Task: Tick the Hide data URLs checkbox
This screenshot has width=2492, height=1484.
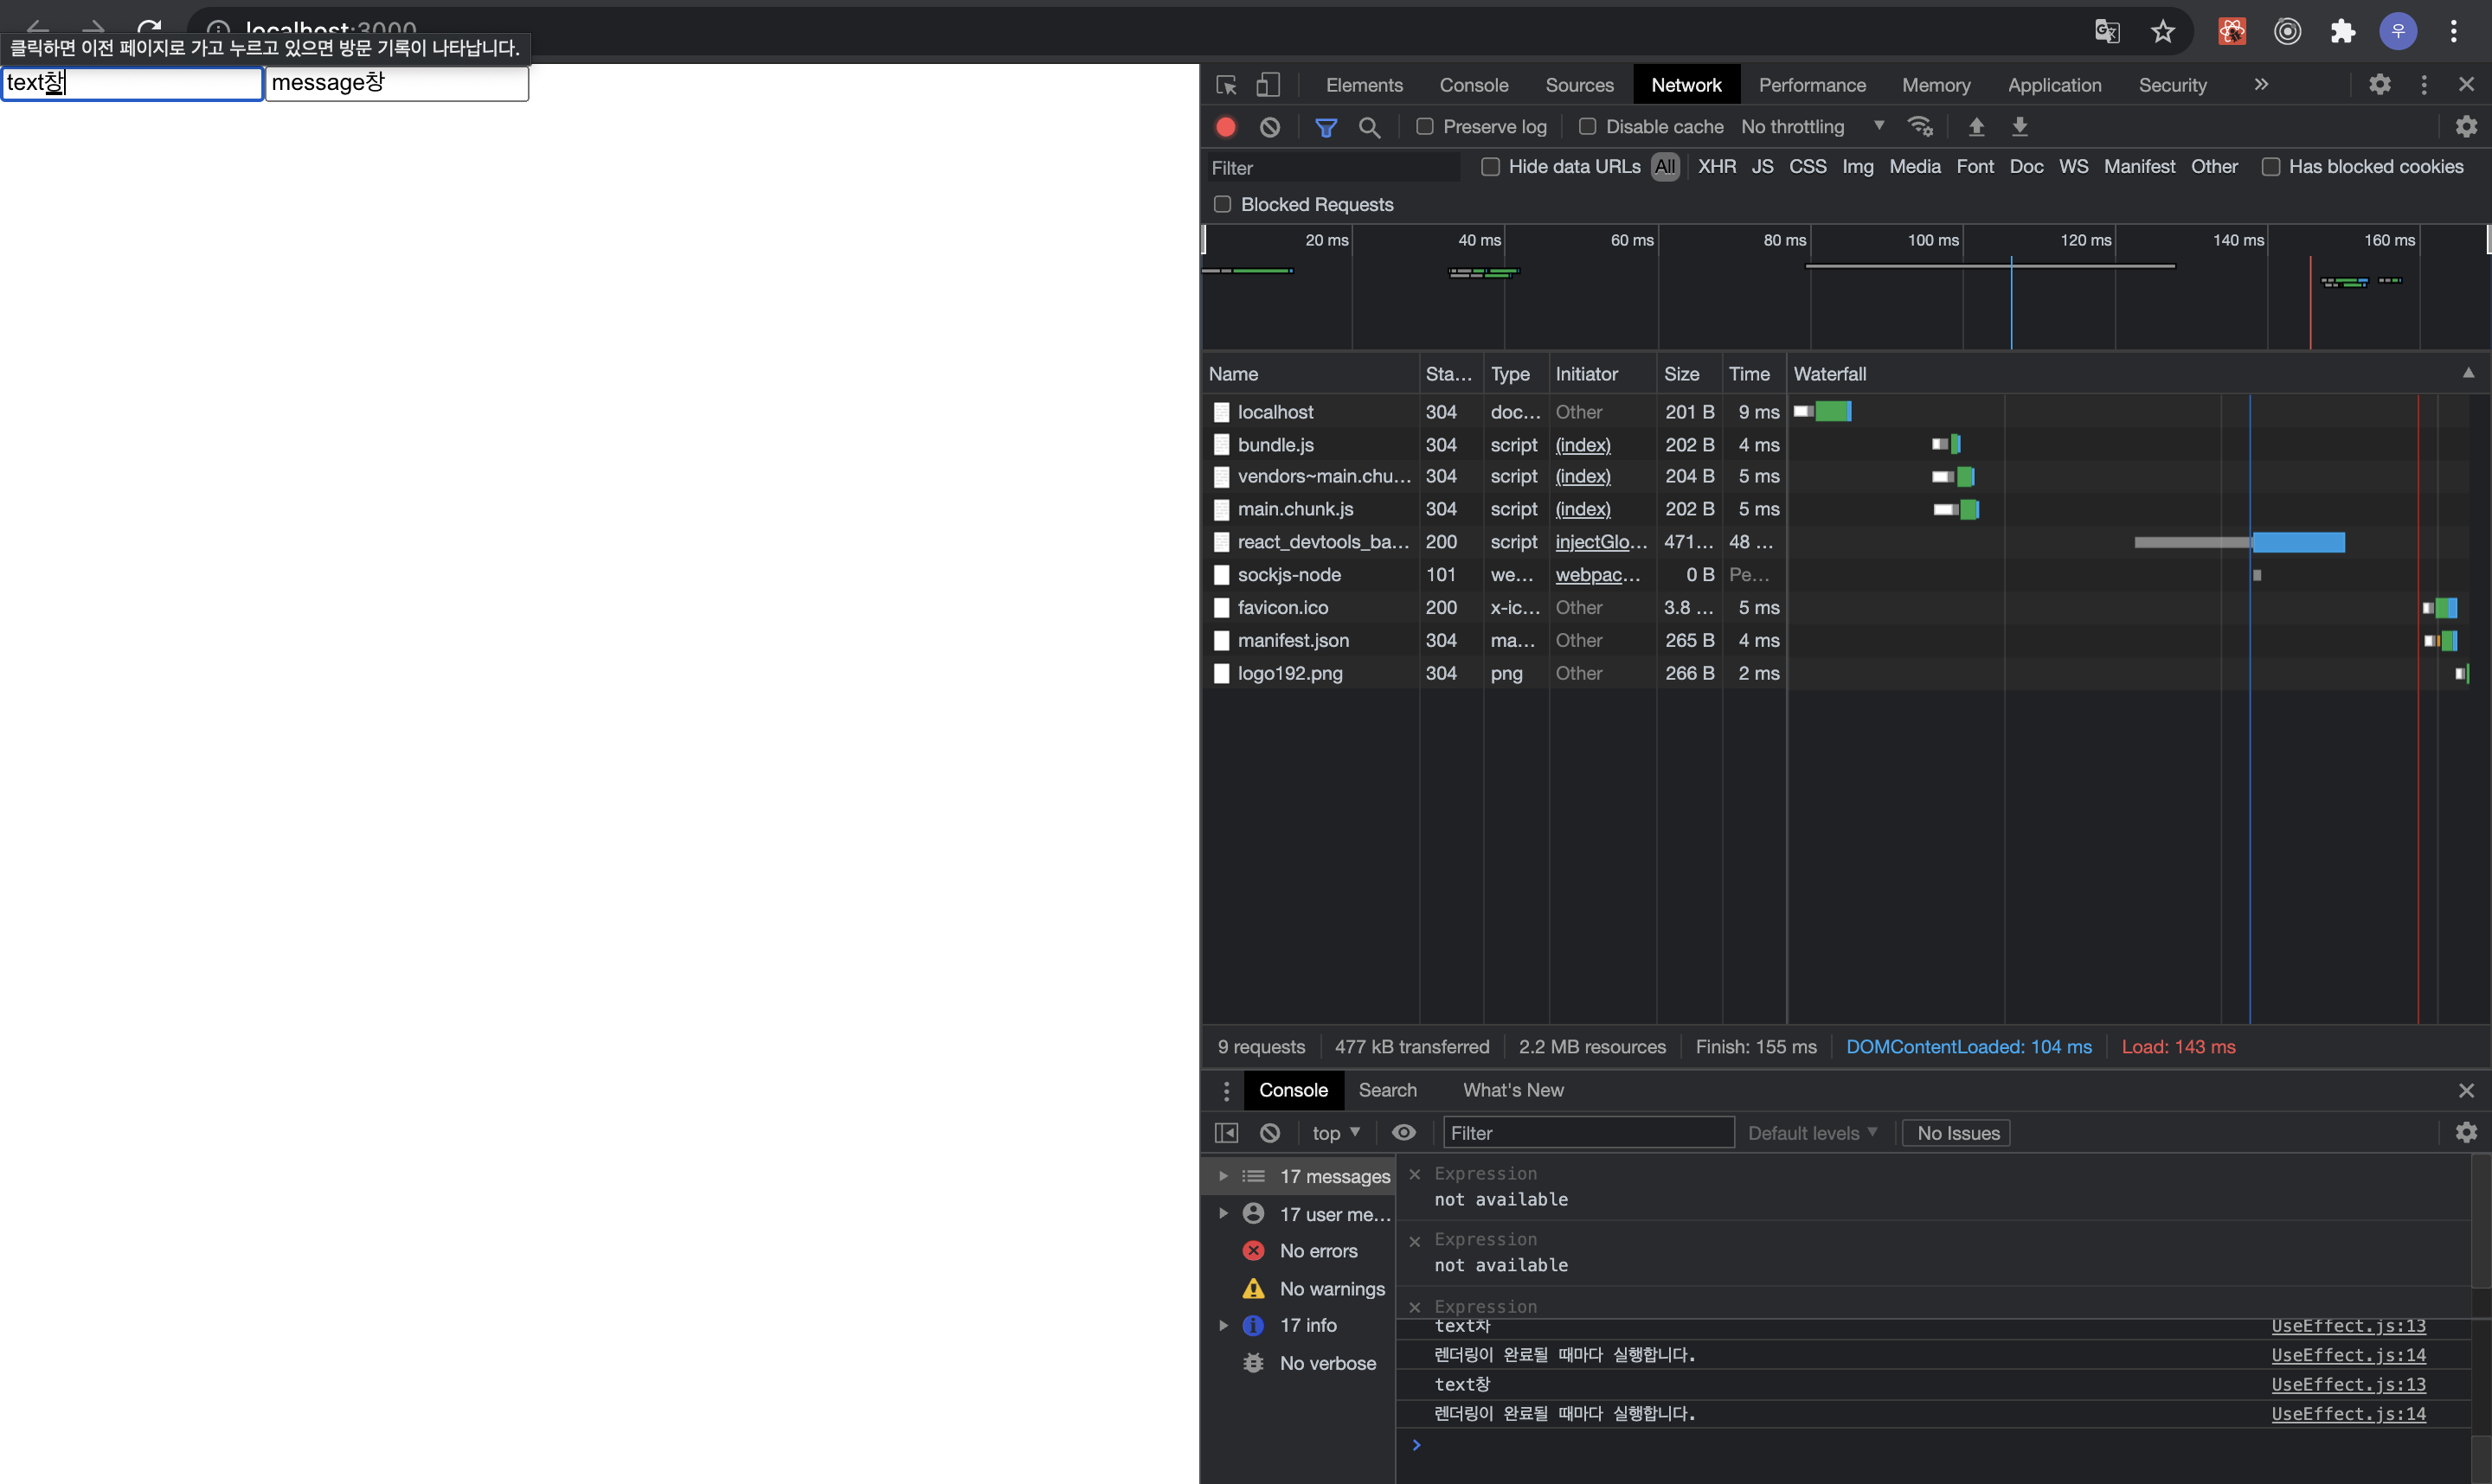Action: (x=1491, y=167)
